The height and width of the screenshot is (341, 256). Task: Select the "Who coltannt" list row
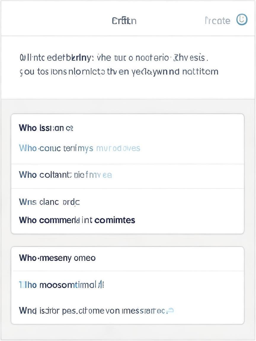(x=127, y=175)
